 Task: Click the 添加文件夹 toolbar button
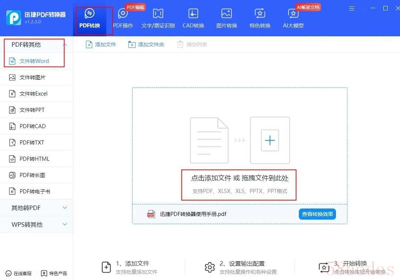tap(146, 44)
